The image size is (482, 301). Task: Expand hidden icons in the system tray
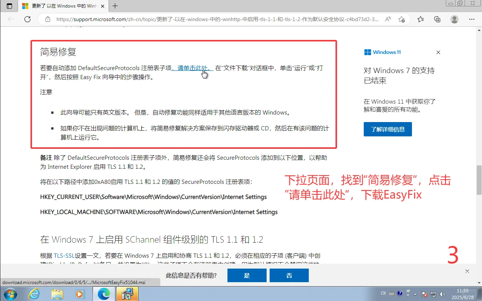coord(415,294)
